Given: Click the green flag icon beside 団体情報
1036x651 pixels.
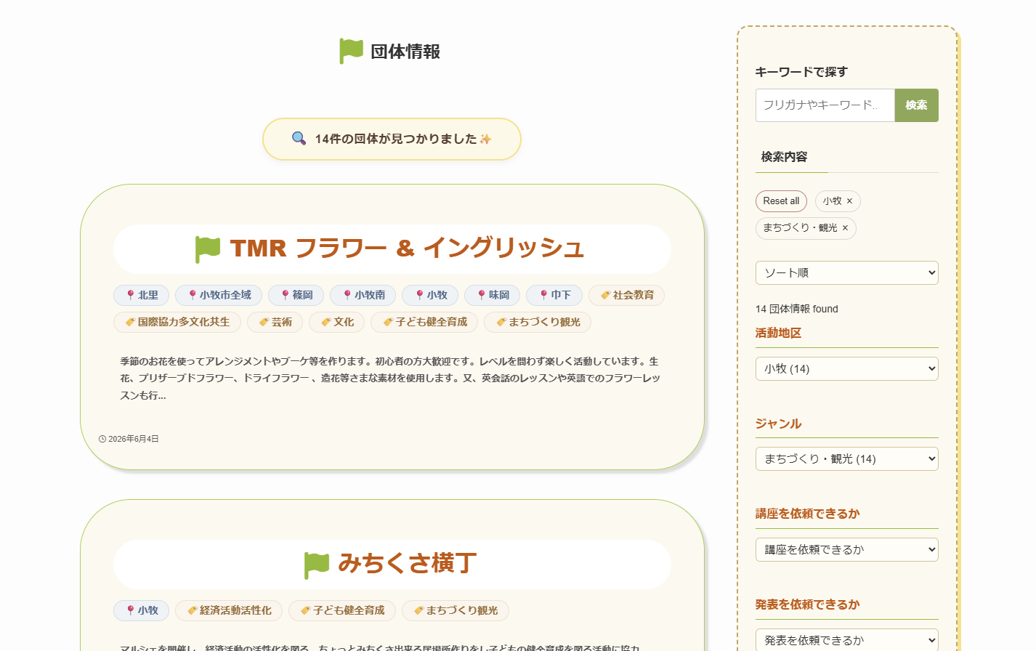Looking at the screenshot, I should coord(352,51).
